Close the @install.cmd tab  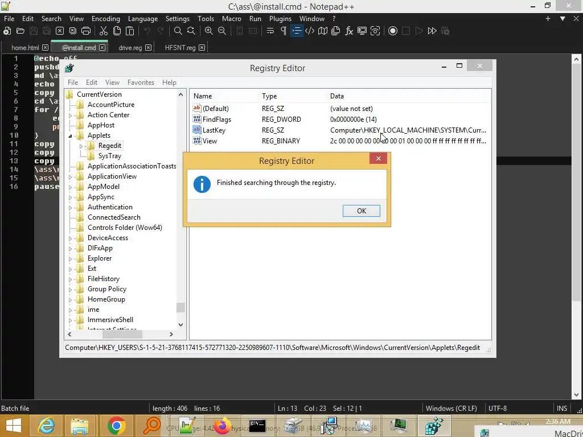[x=102, y=48]
